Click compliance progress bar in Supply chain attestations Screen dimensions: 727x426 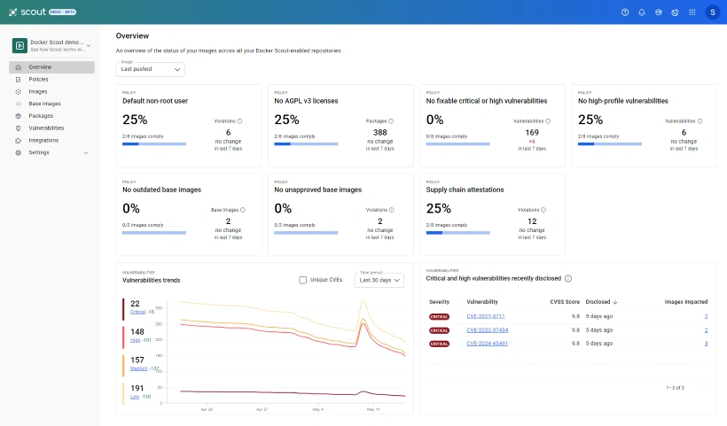458,233
